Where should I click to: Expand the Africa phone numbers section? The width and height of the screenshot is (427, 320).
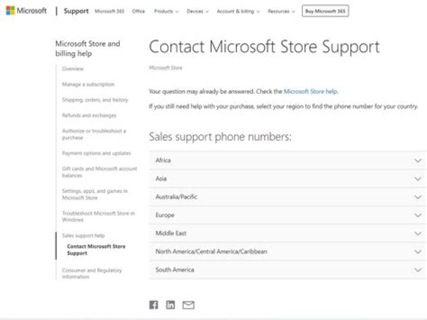(x=288, y=160)
